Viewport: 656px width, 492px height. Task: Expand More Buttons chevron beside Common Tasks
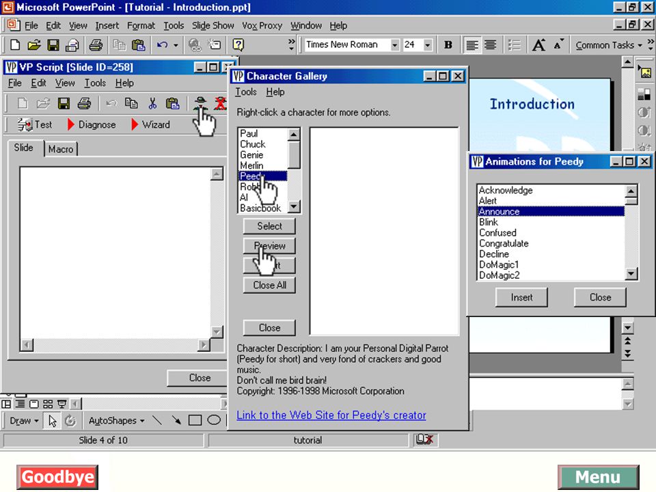coord(651,45)
